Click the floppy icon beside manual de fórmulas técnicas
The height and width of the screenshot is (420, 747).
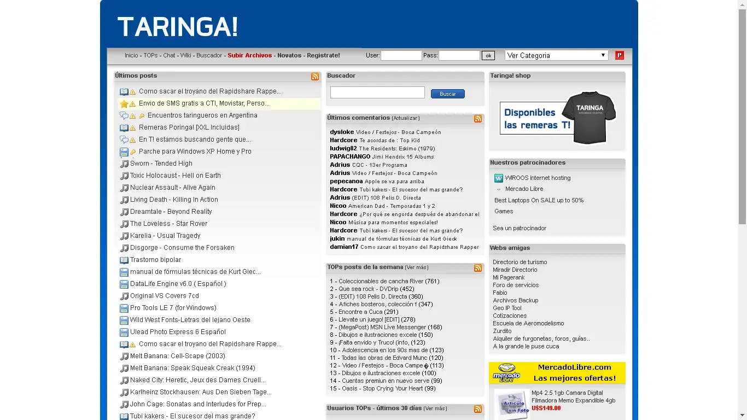[124, 272]
